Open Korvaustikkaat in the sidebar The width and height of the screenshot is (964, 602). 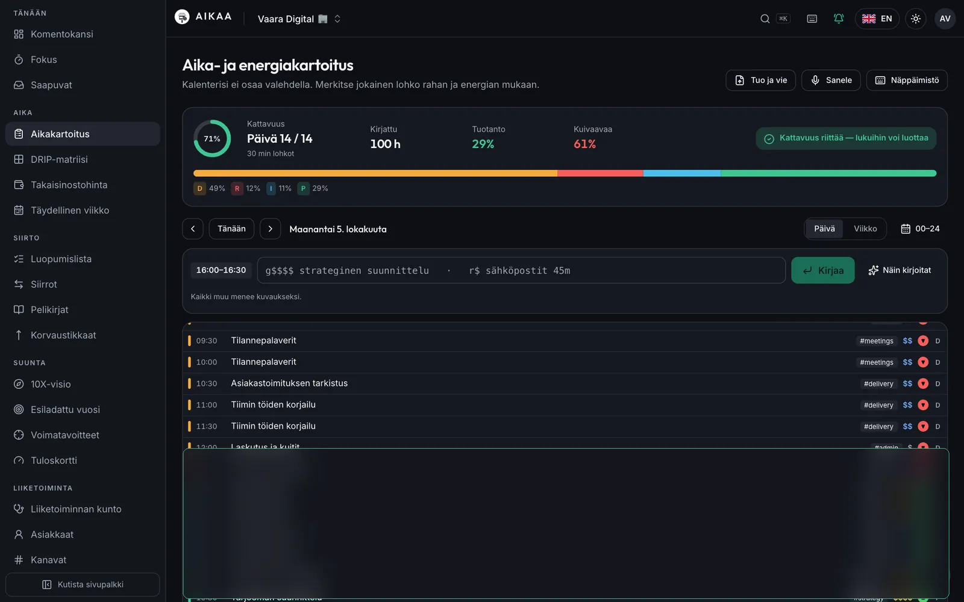[x=83, y=335]
